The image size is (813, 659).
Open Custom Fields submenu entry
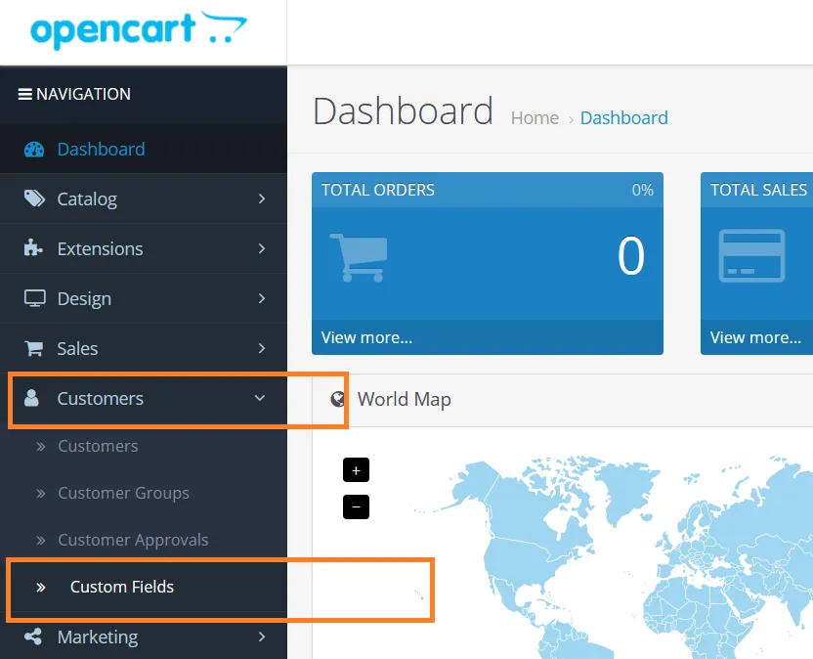[x=122, y=587]
